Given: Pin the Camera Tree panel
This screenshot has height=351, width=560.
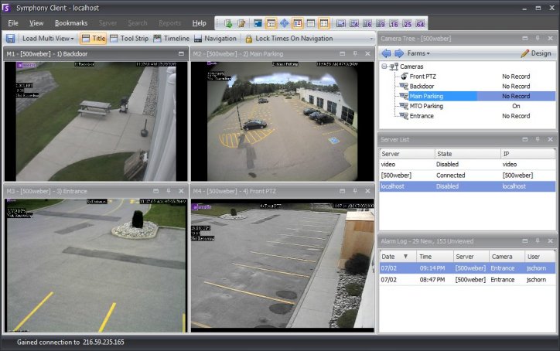Looking at the screenshot, I should tap(538, 38).
